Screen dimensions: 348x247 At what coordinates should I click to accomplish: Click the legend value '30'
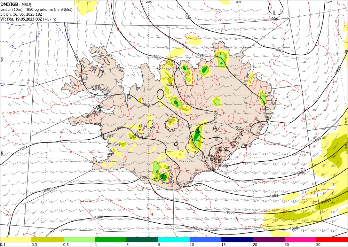tap(287, 245)
